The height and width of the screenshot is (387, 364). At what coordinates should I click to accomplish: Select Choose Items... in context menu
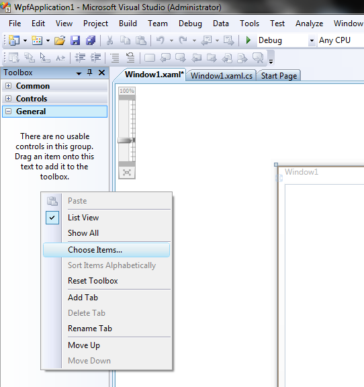(107, 250)
